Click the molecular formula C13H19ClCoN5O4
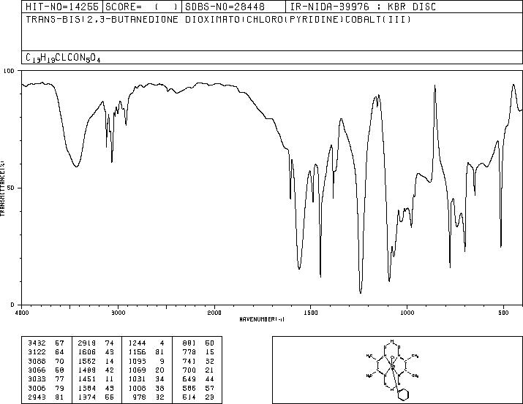This screenshot has height=404, width=523. 63,58
